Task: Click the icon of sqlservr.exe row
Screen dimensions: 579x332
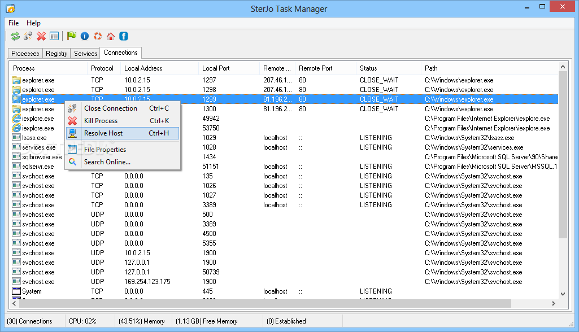Action: (16, 166)
